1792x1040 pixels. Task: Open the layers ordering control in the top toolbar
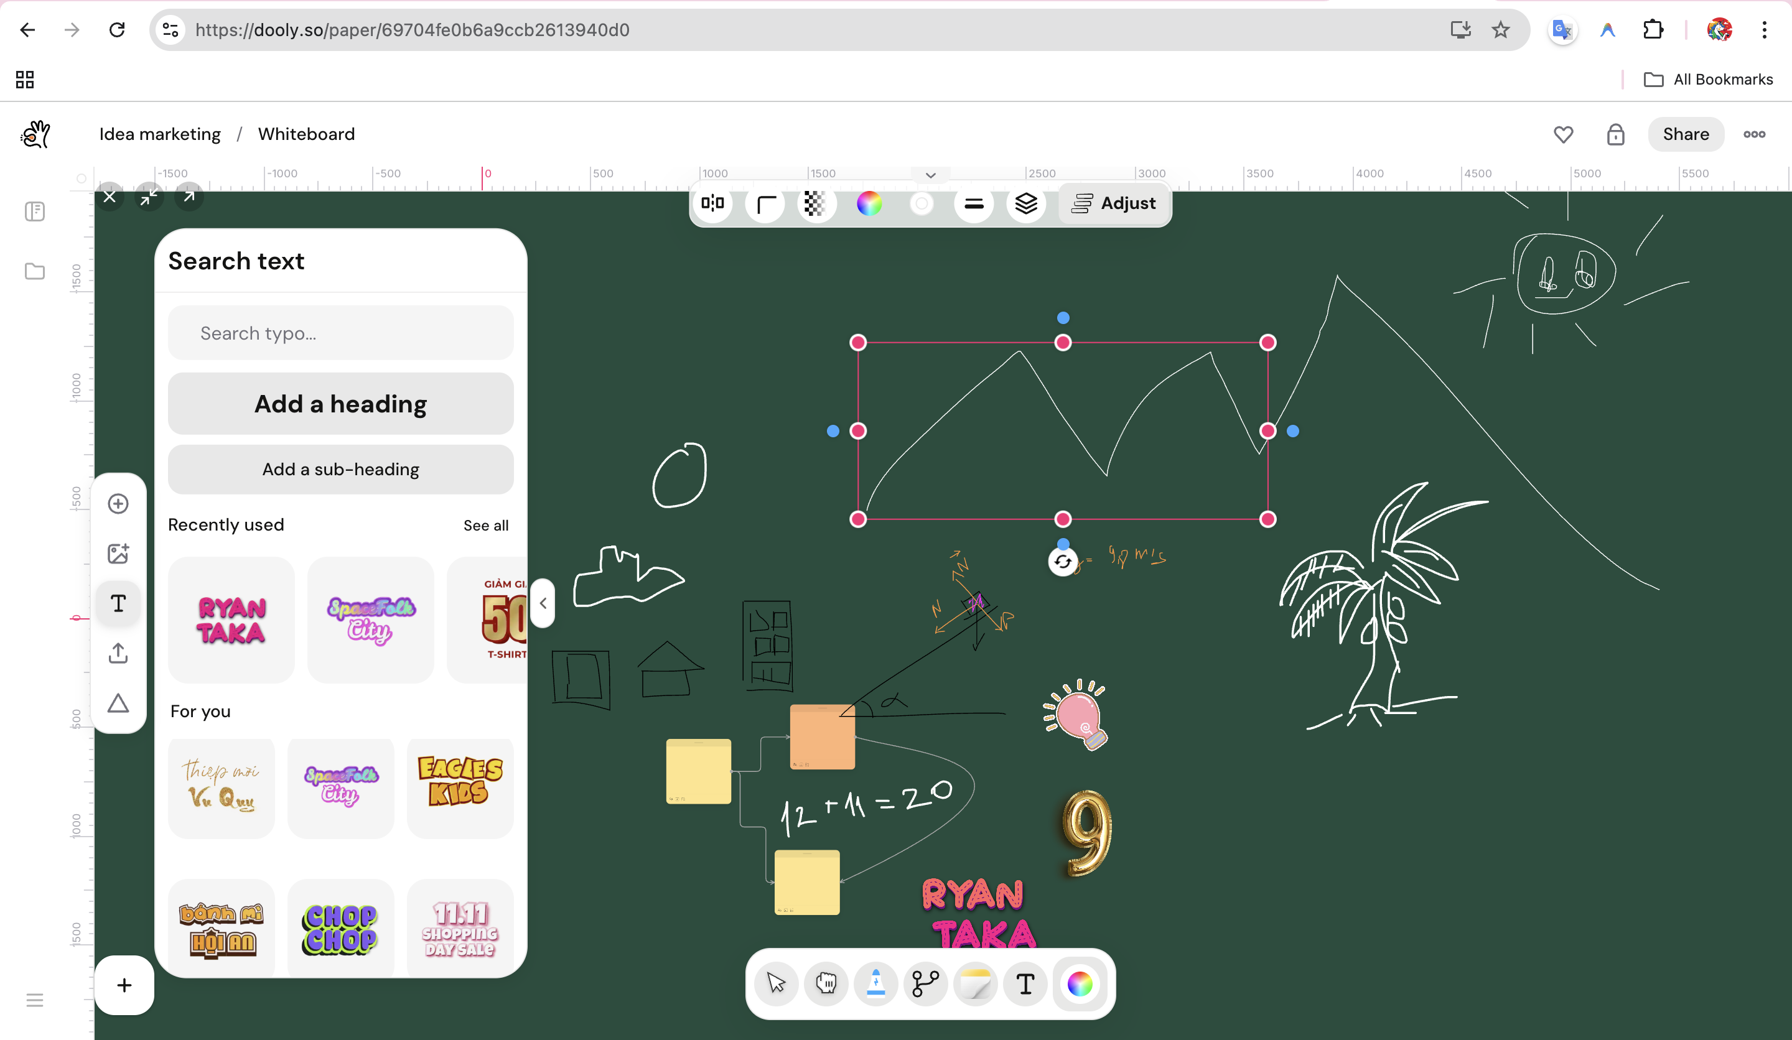[x=1026, y=204]
